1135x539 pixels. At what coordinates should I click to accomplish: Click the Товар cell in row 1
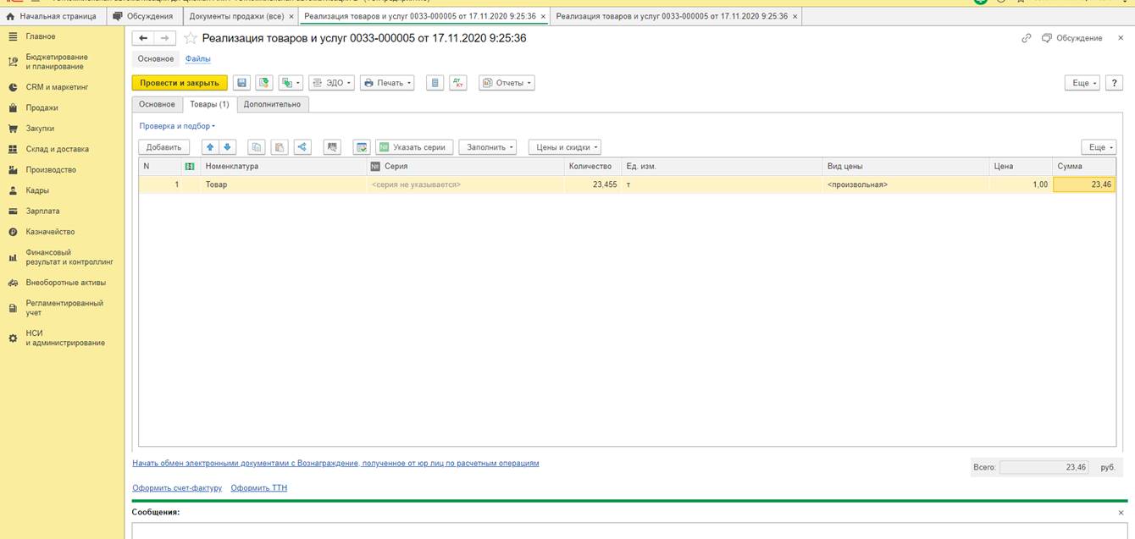coord(284,184)
